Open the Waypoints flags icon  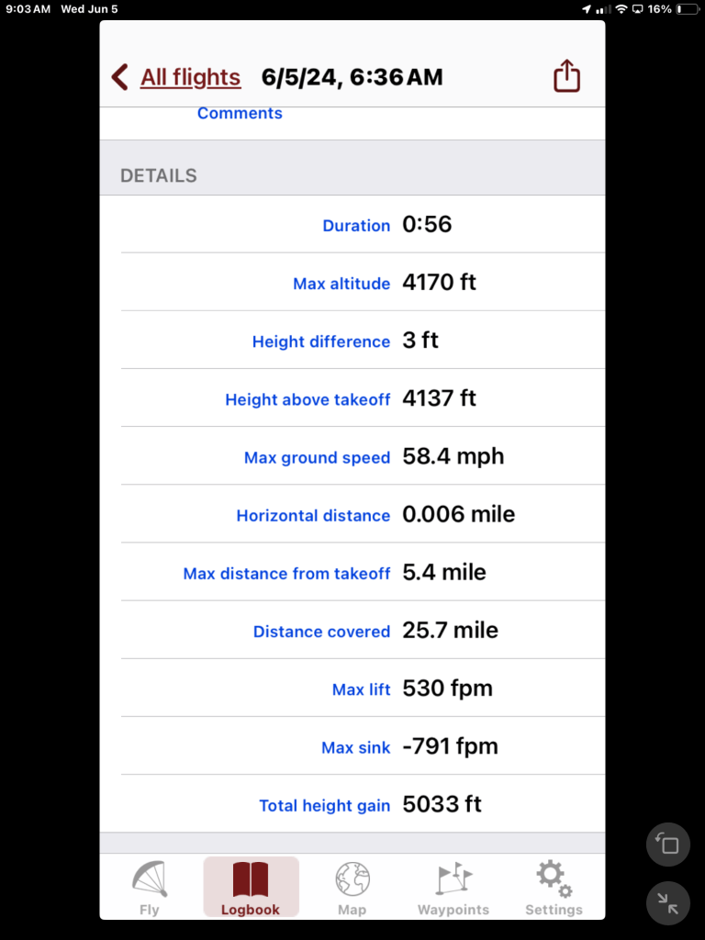click(453, 879)
